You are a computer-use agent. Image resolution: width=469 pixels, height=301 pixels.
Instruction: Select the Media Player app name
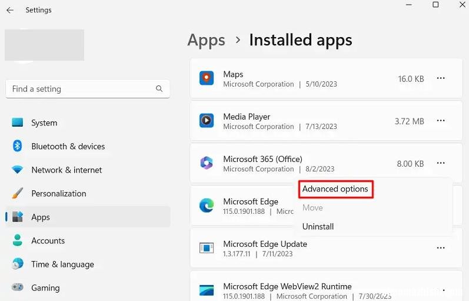pyautogui.click(x=247, y=117)
